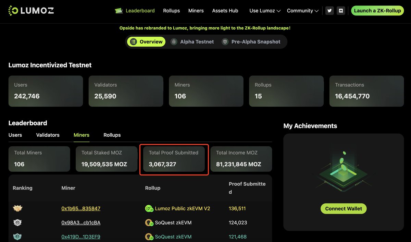
Task: Click the Lumoz logo
Action: [31, 11]
